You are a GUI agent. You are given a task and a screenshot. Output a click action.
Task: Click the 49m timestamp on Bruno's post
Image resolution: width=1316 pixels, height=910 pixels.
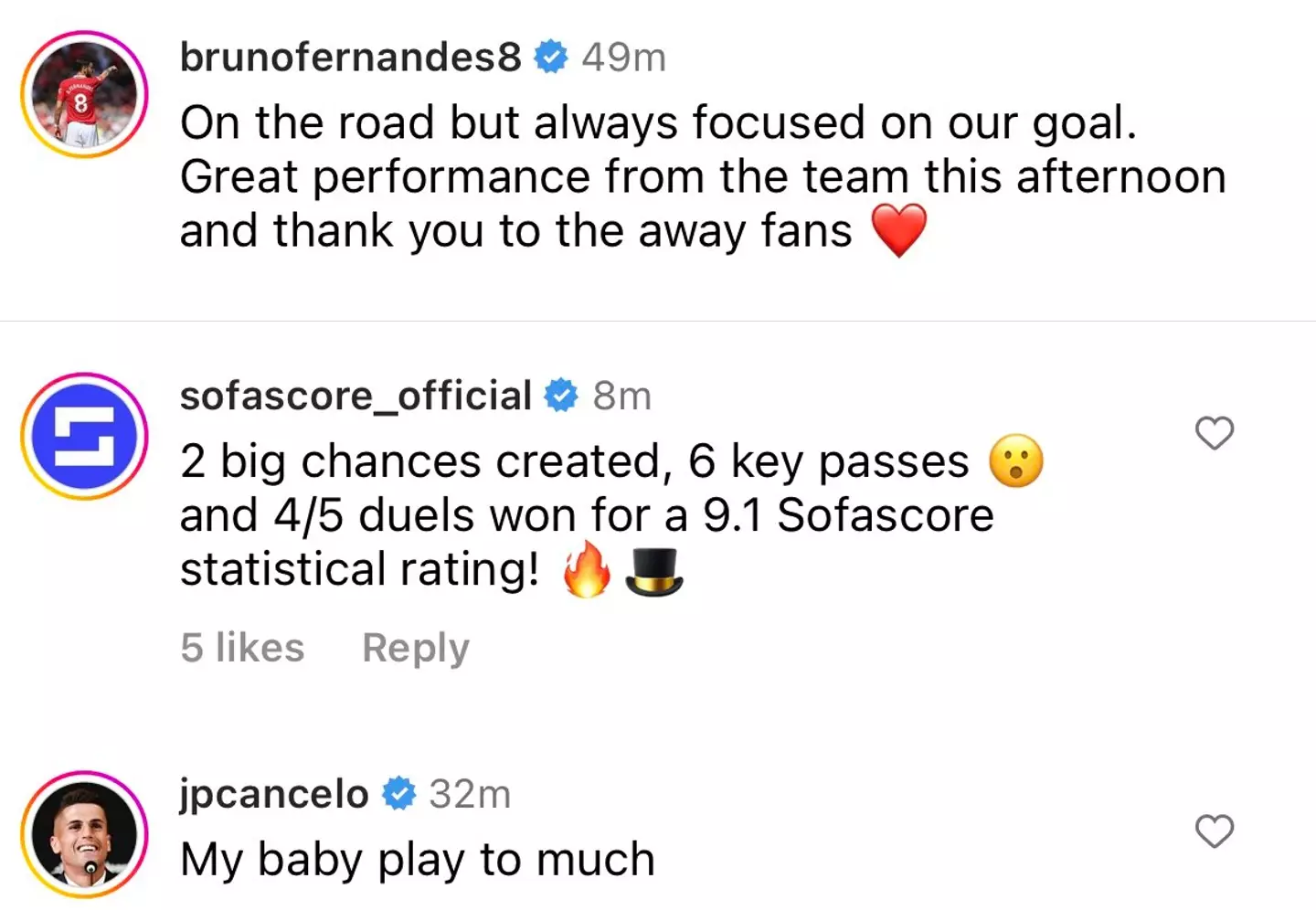tap(623, 58)
